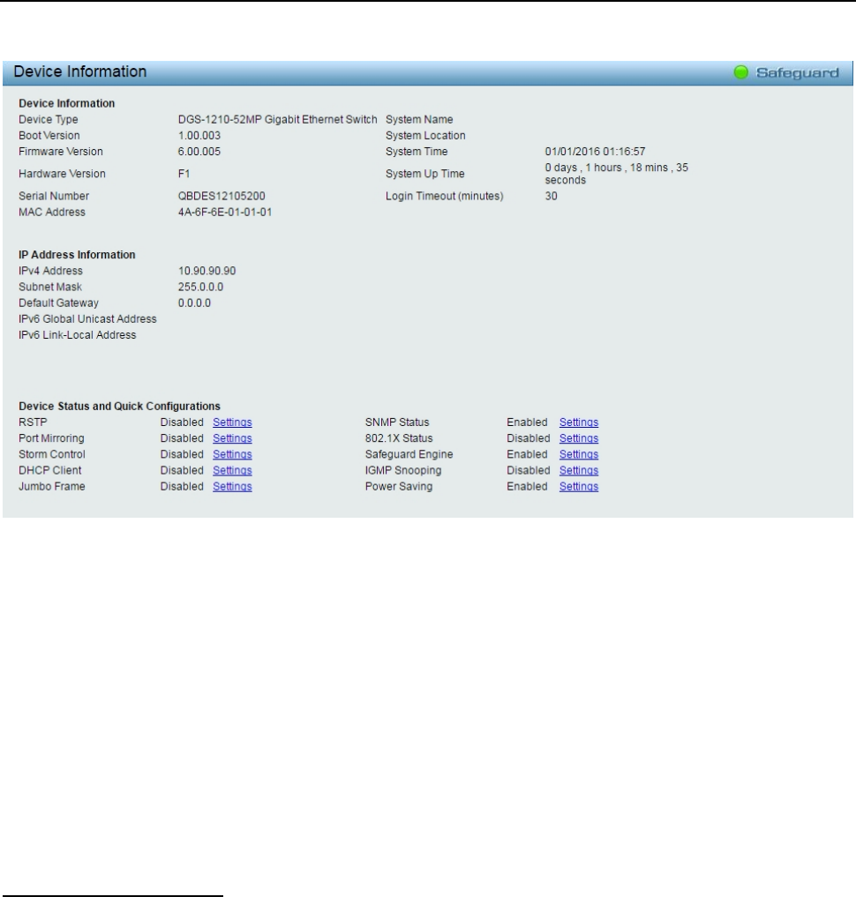Click the green Safeguard status indicator
Image resolution: width=856 pixels, height=897 pixels.
[x=740, y=72]
